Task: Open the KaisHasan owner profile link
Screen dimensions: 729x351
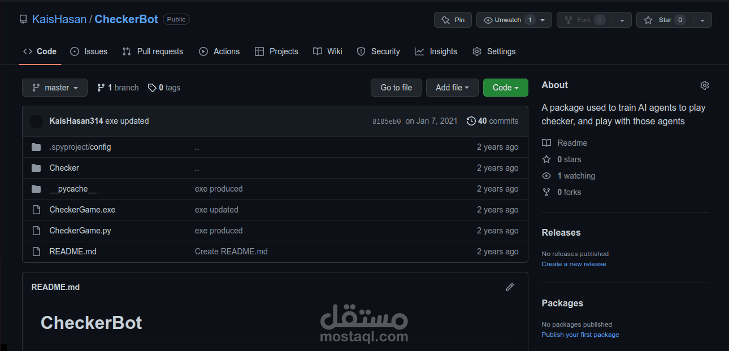Action: pyautogui.click(x=59, y=19)
